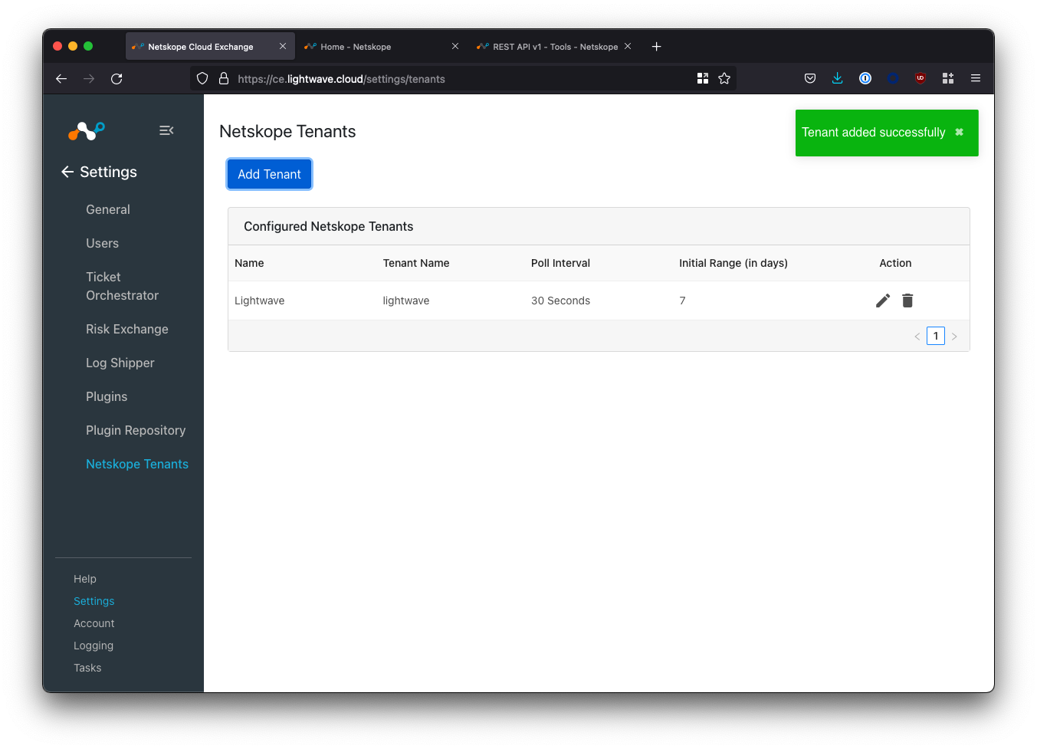
Task: Select the Netskope Cloud Exchange tab
Action: tap(210, 47)
